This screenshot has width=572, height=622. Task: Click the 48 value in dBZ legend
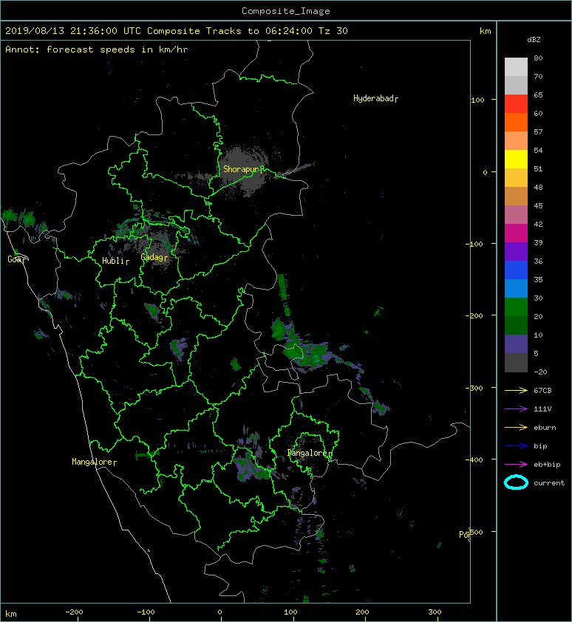(x=538, y=187)
